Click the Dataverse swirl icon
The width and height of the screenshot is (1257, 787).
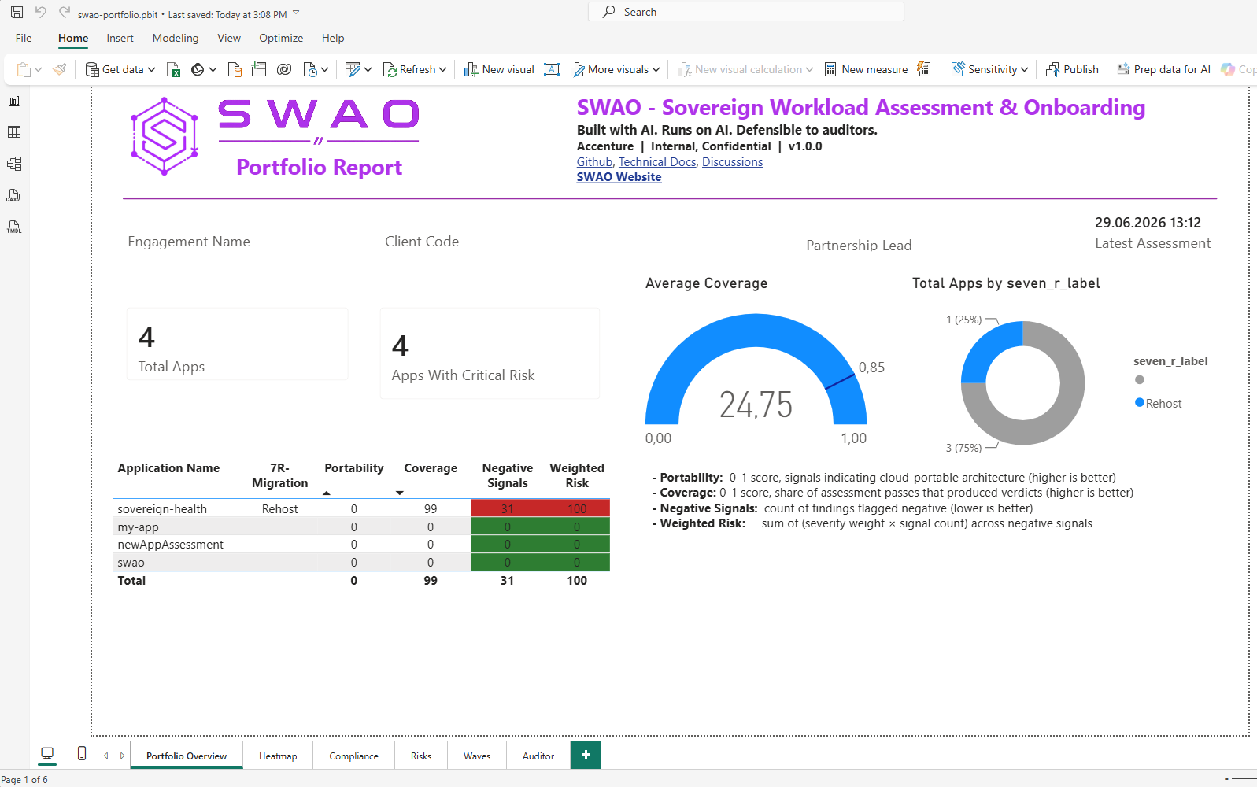pyautogui.click(x=284, y=69)
